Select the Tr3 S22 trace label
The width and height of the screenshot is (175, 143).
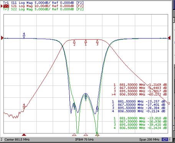point(43,9)
